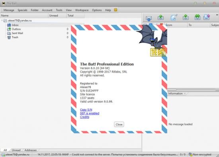Click the Outbox folder icon
The width and height of the screenshot is (219, 157).
[9, 29]
